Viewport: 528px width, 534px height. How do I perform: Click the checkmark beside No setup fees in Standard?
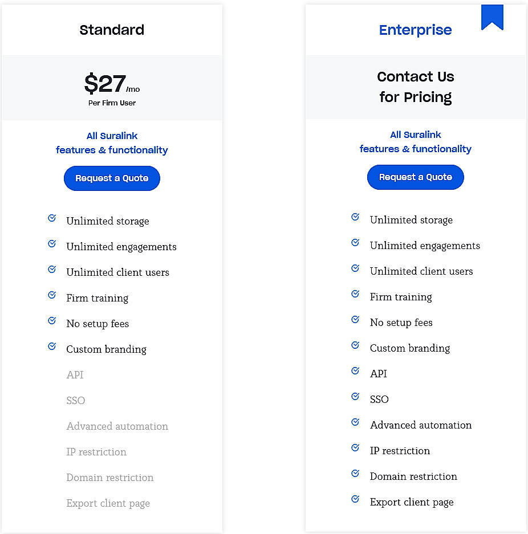click(52, 320)
